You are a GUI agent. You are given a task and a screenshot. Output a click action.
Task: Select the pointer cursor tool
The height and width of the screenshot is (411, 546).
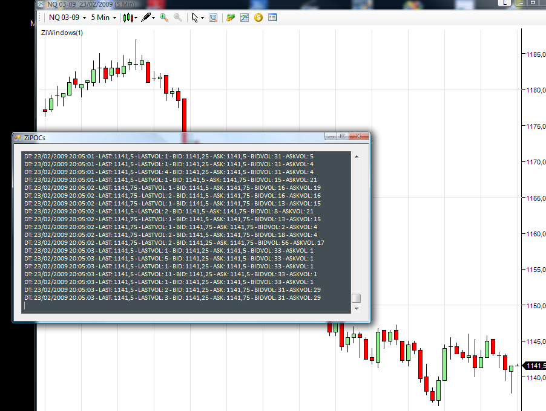click(x=195, y=18)
